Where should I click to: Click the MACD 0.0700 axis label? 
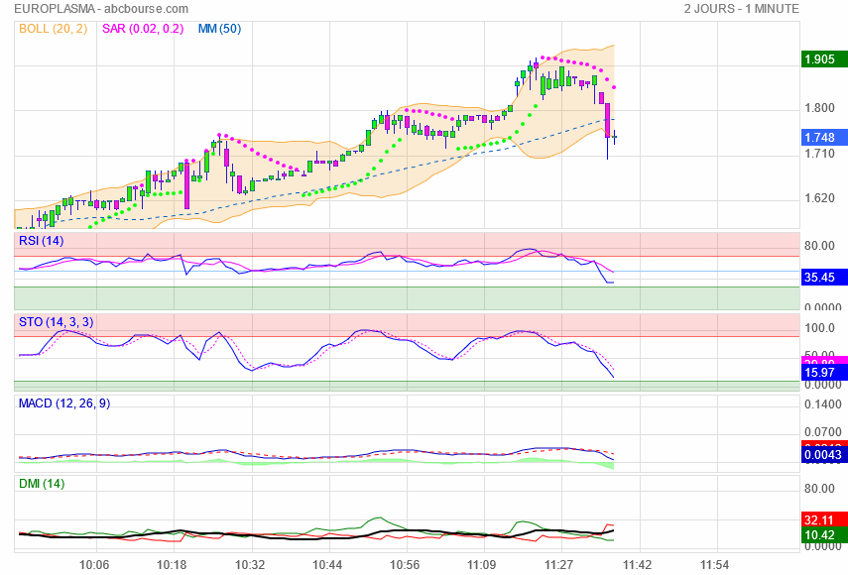822,432
